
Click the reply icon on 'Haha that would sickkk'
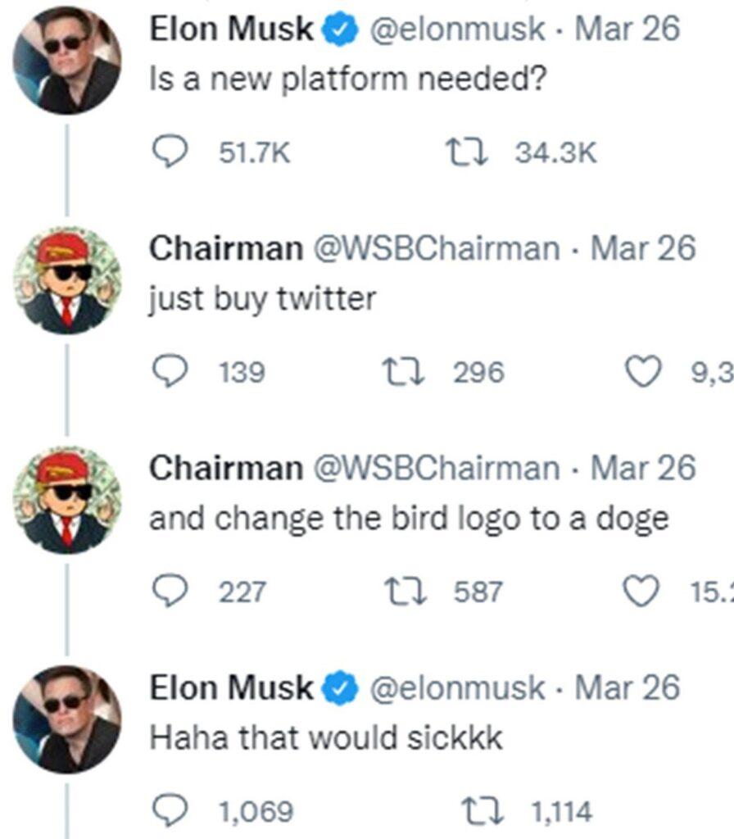click(x=169, y=808)
